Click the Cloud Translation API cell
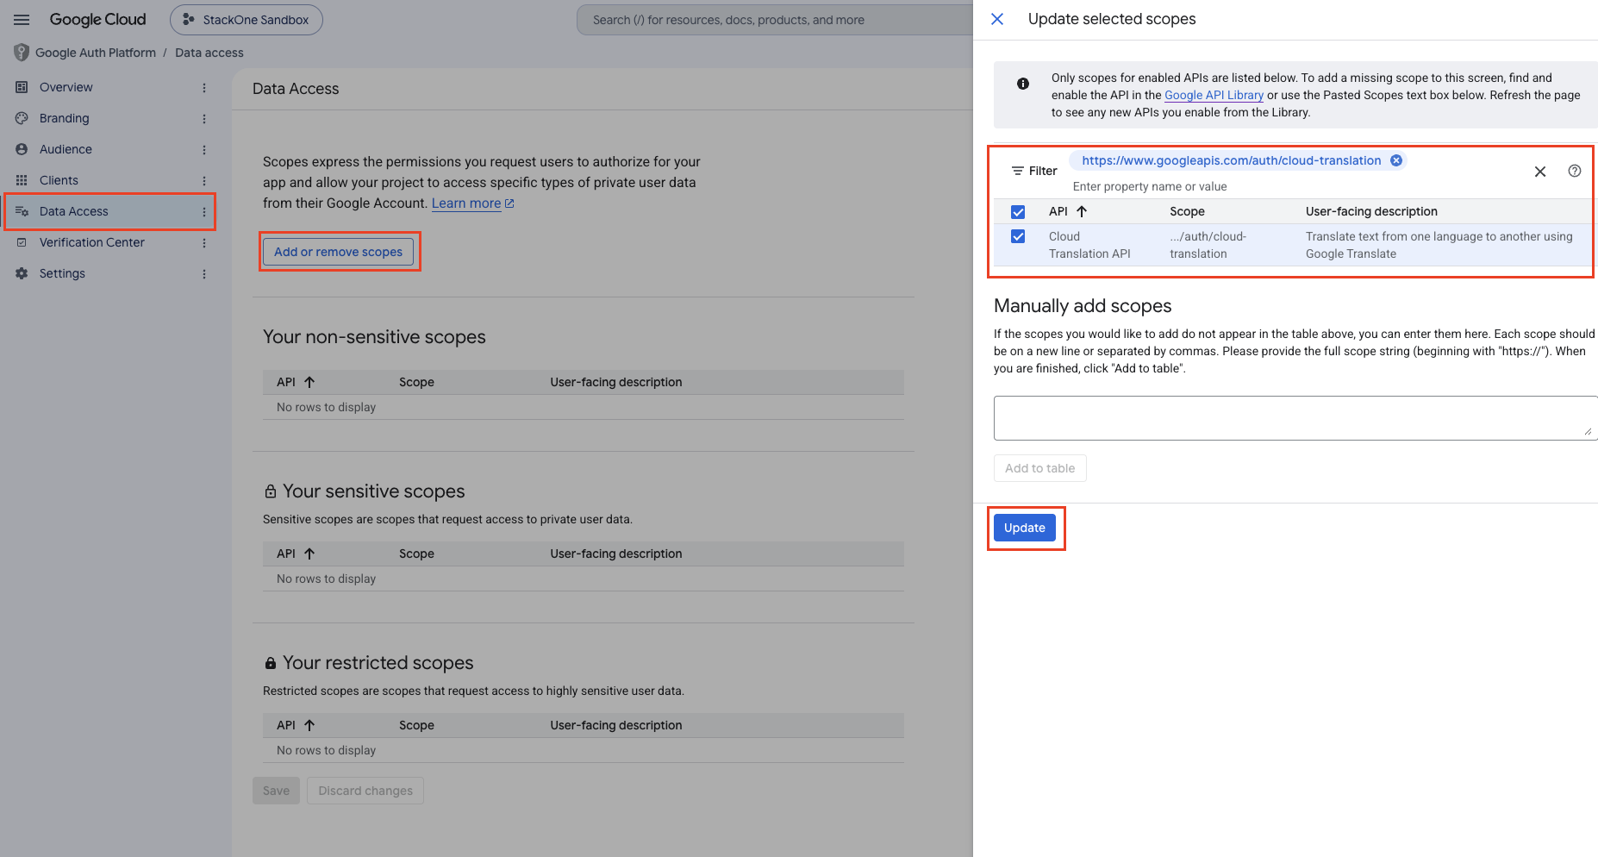This screenshot has height=857, width=1598. [1089, 245]
